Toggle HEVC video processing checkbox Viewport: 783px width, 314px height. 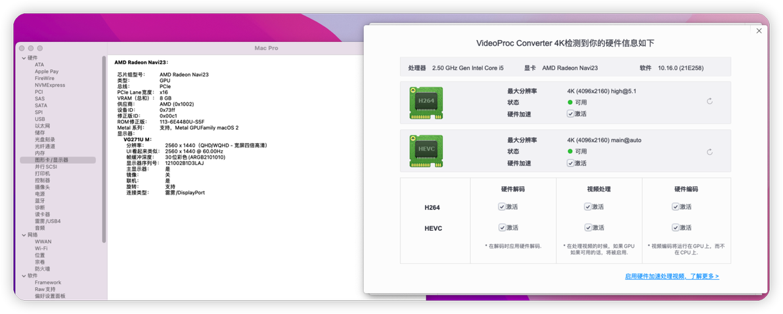point(588,227)
